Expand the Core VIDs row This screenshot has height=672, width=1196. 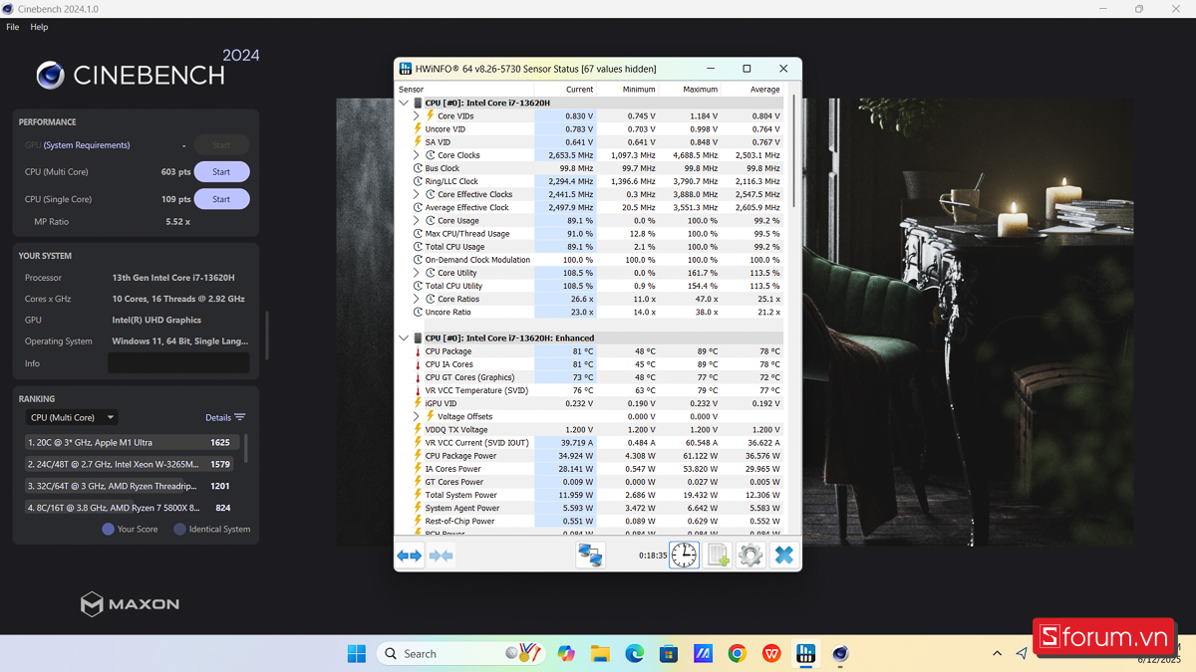(417, 115)
